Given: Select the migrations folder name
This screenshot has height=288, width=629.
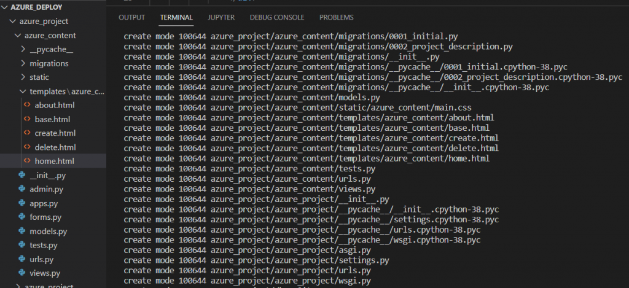Looking at the screenshot, I should coord(49,63).
